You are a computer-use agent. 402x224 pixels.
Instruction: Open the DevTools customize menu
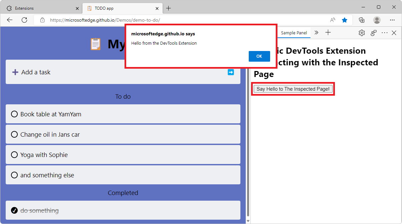coord(384,33)
